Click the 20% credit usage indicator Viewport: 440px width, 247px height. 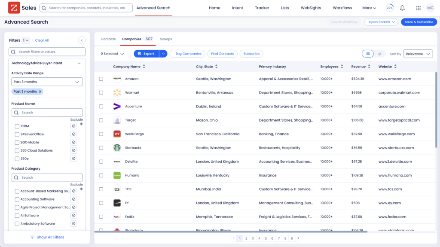[x=389, y=8]
